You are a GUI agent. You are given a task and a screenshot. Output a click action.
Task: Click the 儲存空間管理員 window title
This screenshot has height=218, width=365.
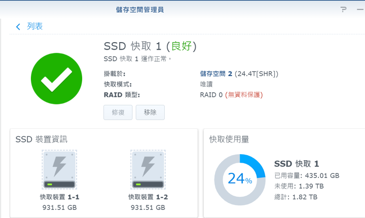(x=140, y=10)
